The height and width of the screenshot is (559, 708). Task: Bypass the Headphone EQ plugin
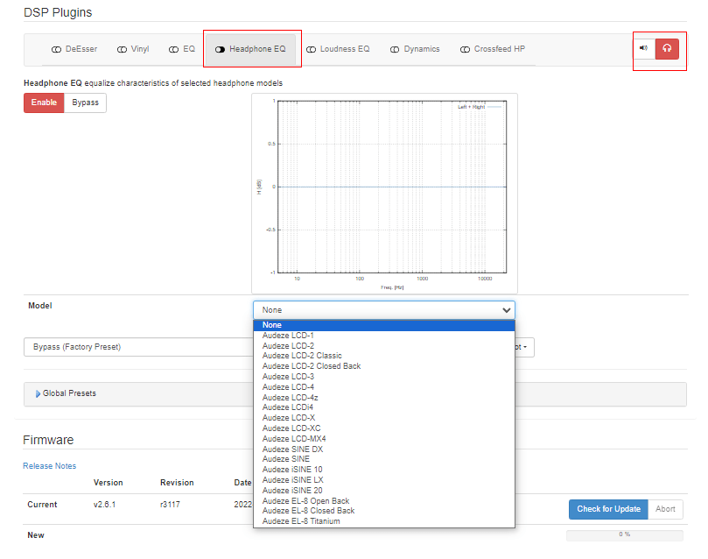(86, 103)
